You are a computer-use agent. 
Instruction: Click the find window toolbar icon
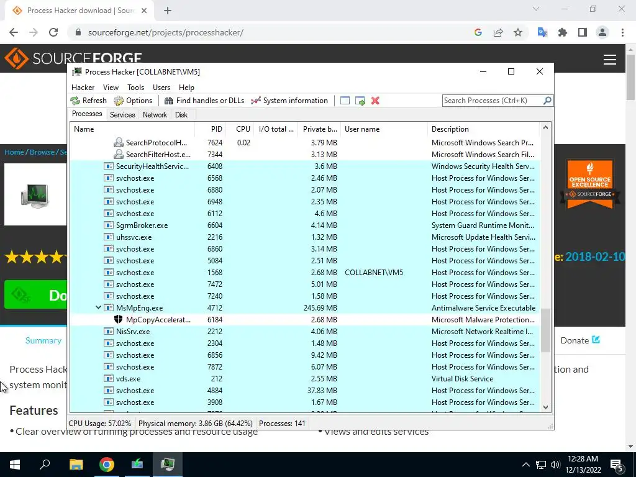345,101
